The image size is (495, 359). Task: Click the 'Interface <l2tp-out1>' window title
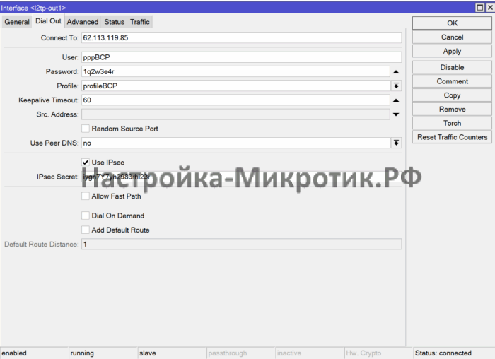pyautogui.click(x=33, y=8)
